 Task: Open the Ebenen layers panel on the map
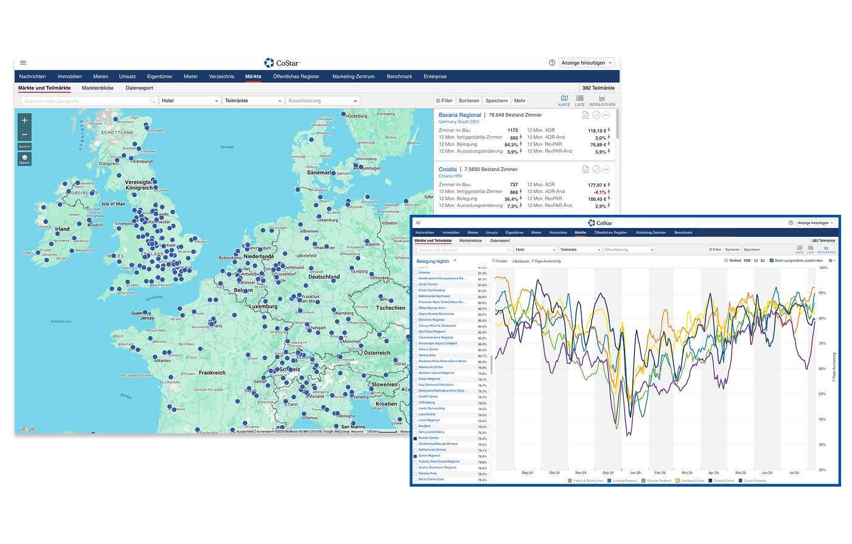[24, 159]
